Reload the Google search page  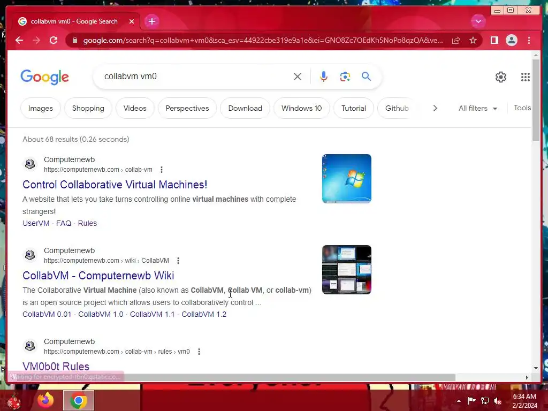click(54, 40)
